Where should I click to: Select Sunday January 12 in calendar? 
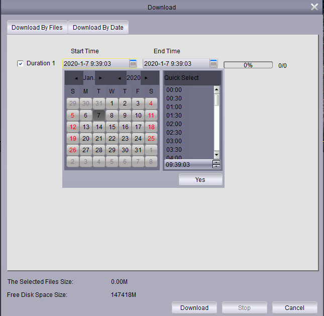pos(73,127)
